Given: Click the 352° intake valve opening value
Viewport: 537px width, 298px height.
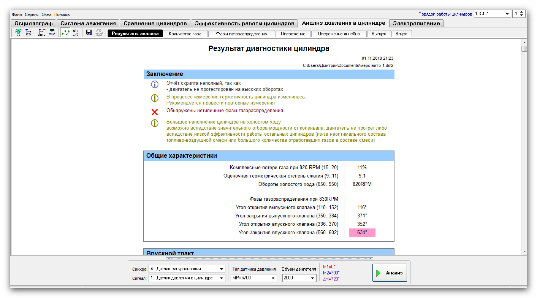Looking at the screenshot, I should pos(362,224).
